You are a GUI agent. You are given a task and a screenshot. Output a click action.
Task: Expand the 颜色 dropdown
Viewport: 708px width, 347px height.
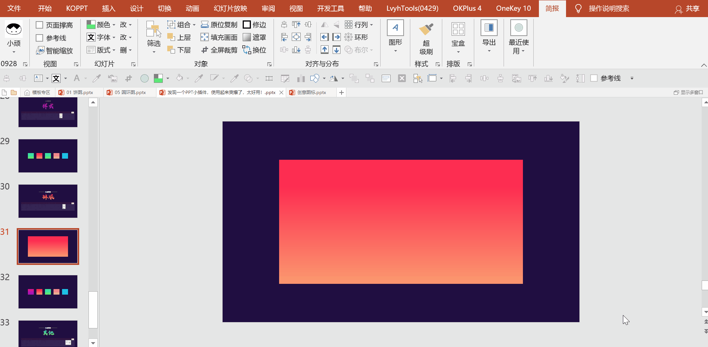tap(113, 25)
